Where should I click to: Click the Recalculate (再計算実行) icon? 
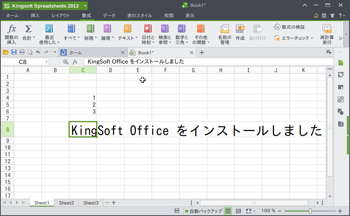point(327,29)
